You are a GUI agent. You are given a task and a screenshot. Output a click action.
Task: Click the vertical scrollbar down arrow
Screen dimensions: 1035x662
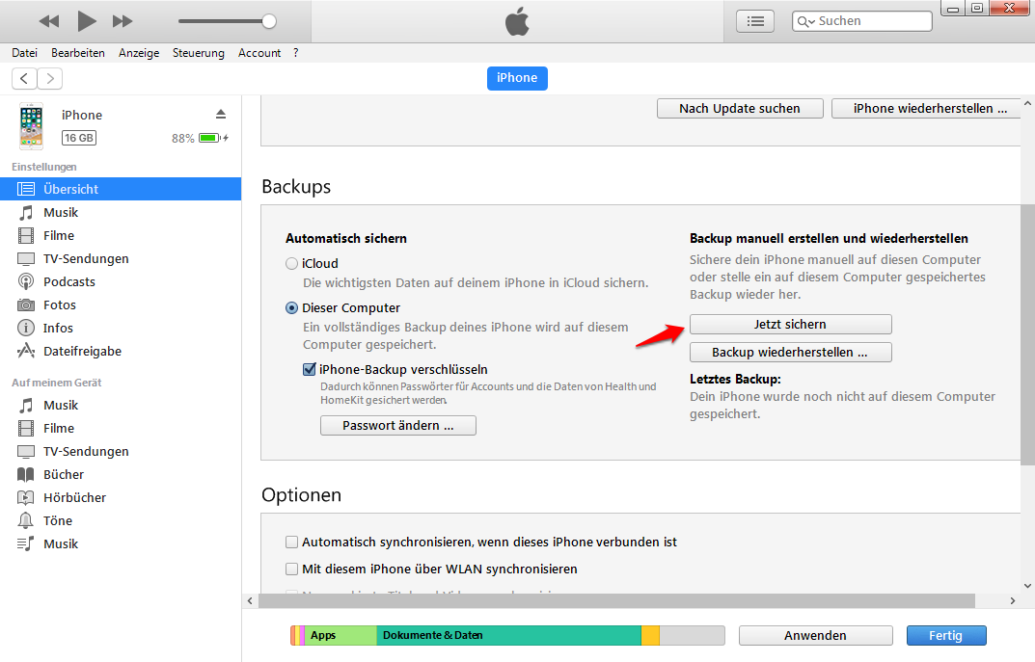pos(1027,586)
